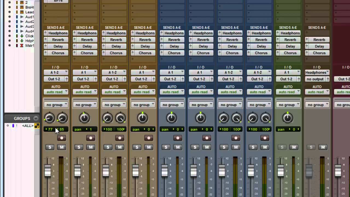Click the left pan knob on first channel
Viewport: 350px width, 197px height.
(49, 118)
